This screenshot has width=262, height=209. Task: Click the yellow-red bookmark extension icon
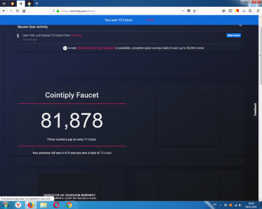pos(237,11)
